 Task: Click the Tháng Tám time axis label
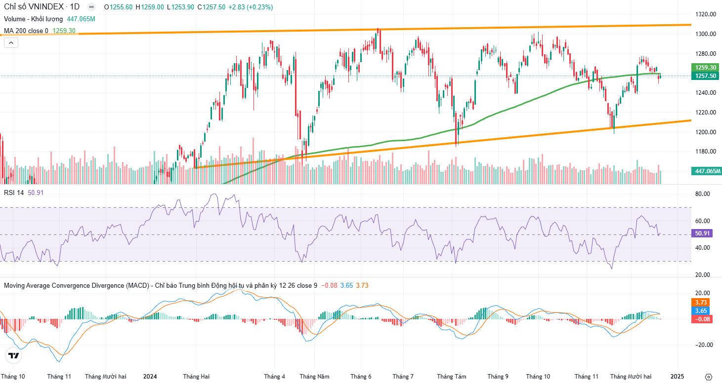pos(451,377)
